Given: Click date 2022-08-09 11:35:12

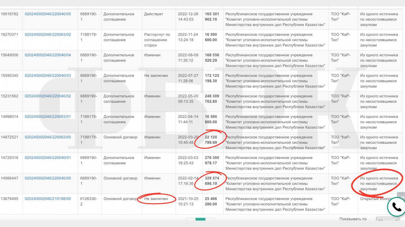Looking at the screenshot, I should point(188,58).
